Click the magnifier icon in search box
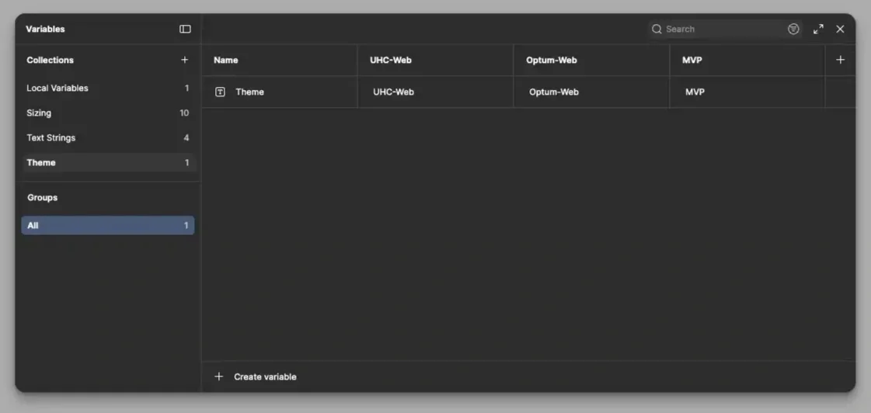This screenshot has width=871, height=413. coord(657,29)
